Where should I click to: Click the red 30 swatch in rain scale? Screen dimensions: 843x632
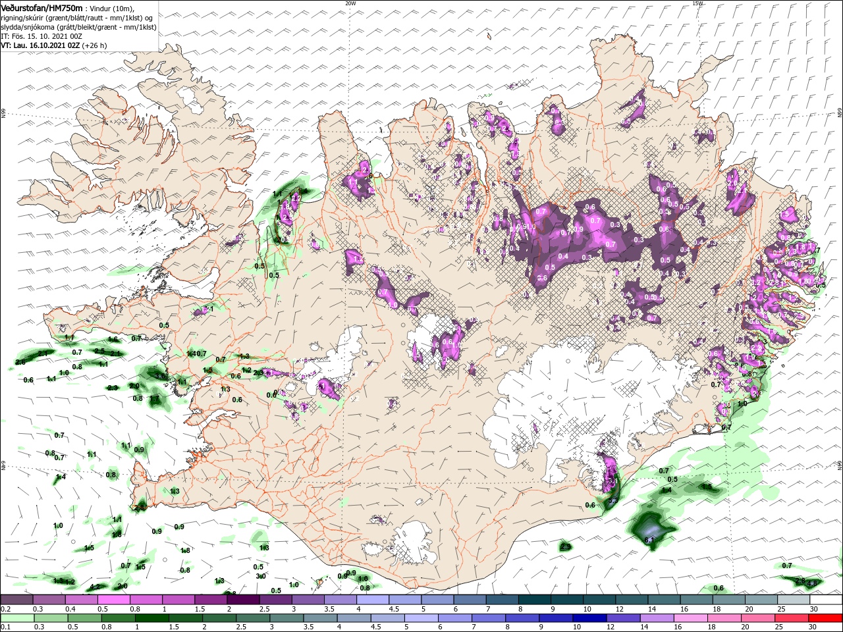pos(825,618)
